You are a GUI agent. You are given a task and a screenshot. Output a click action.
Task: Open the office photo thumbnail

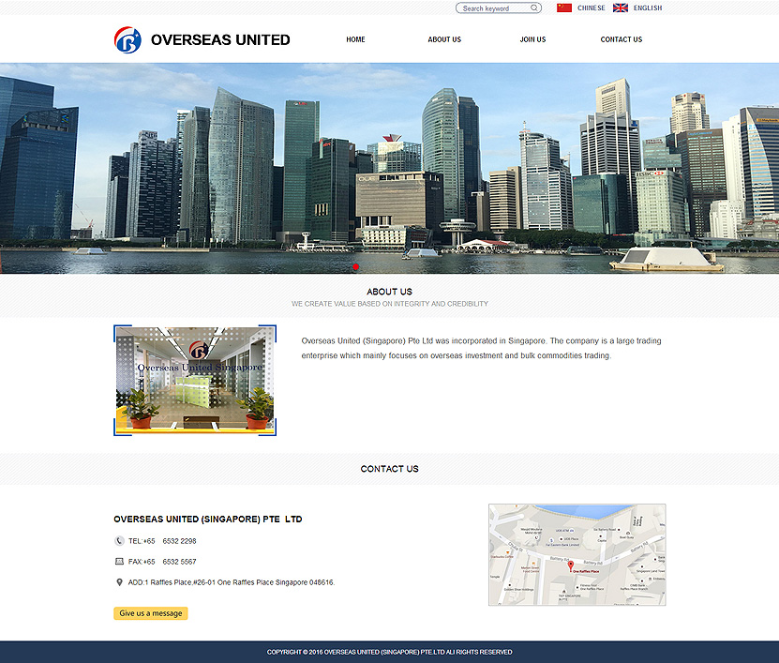tap(195, 381)
